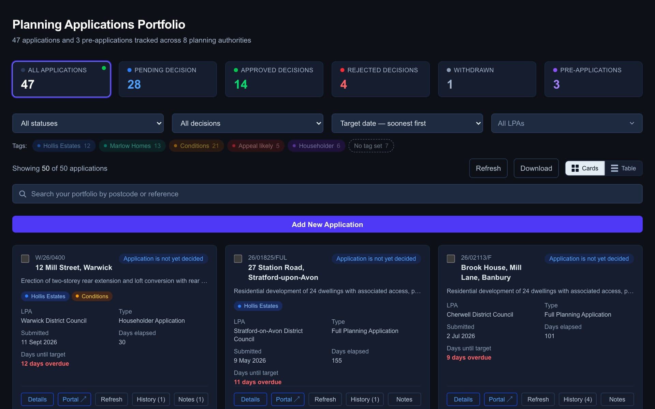This screenshot has height=409, width=655.
Task: Click Hollis Estates tag on Mill Street card
Action: (45, 296)
